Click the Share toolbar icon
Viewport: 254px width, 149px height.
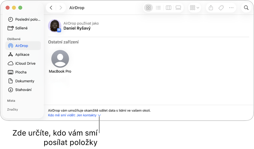(211, 8)
